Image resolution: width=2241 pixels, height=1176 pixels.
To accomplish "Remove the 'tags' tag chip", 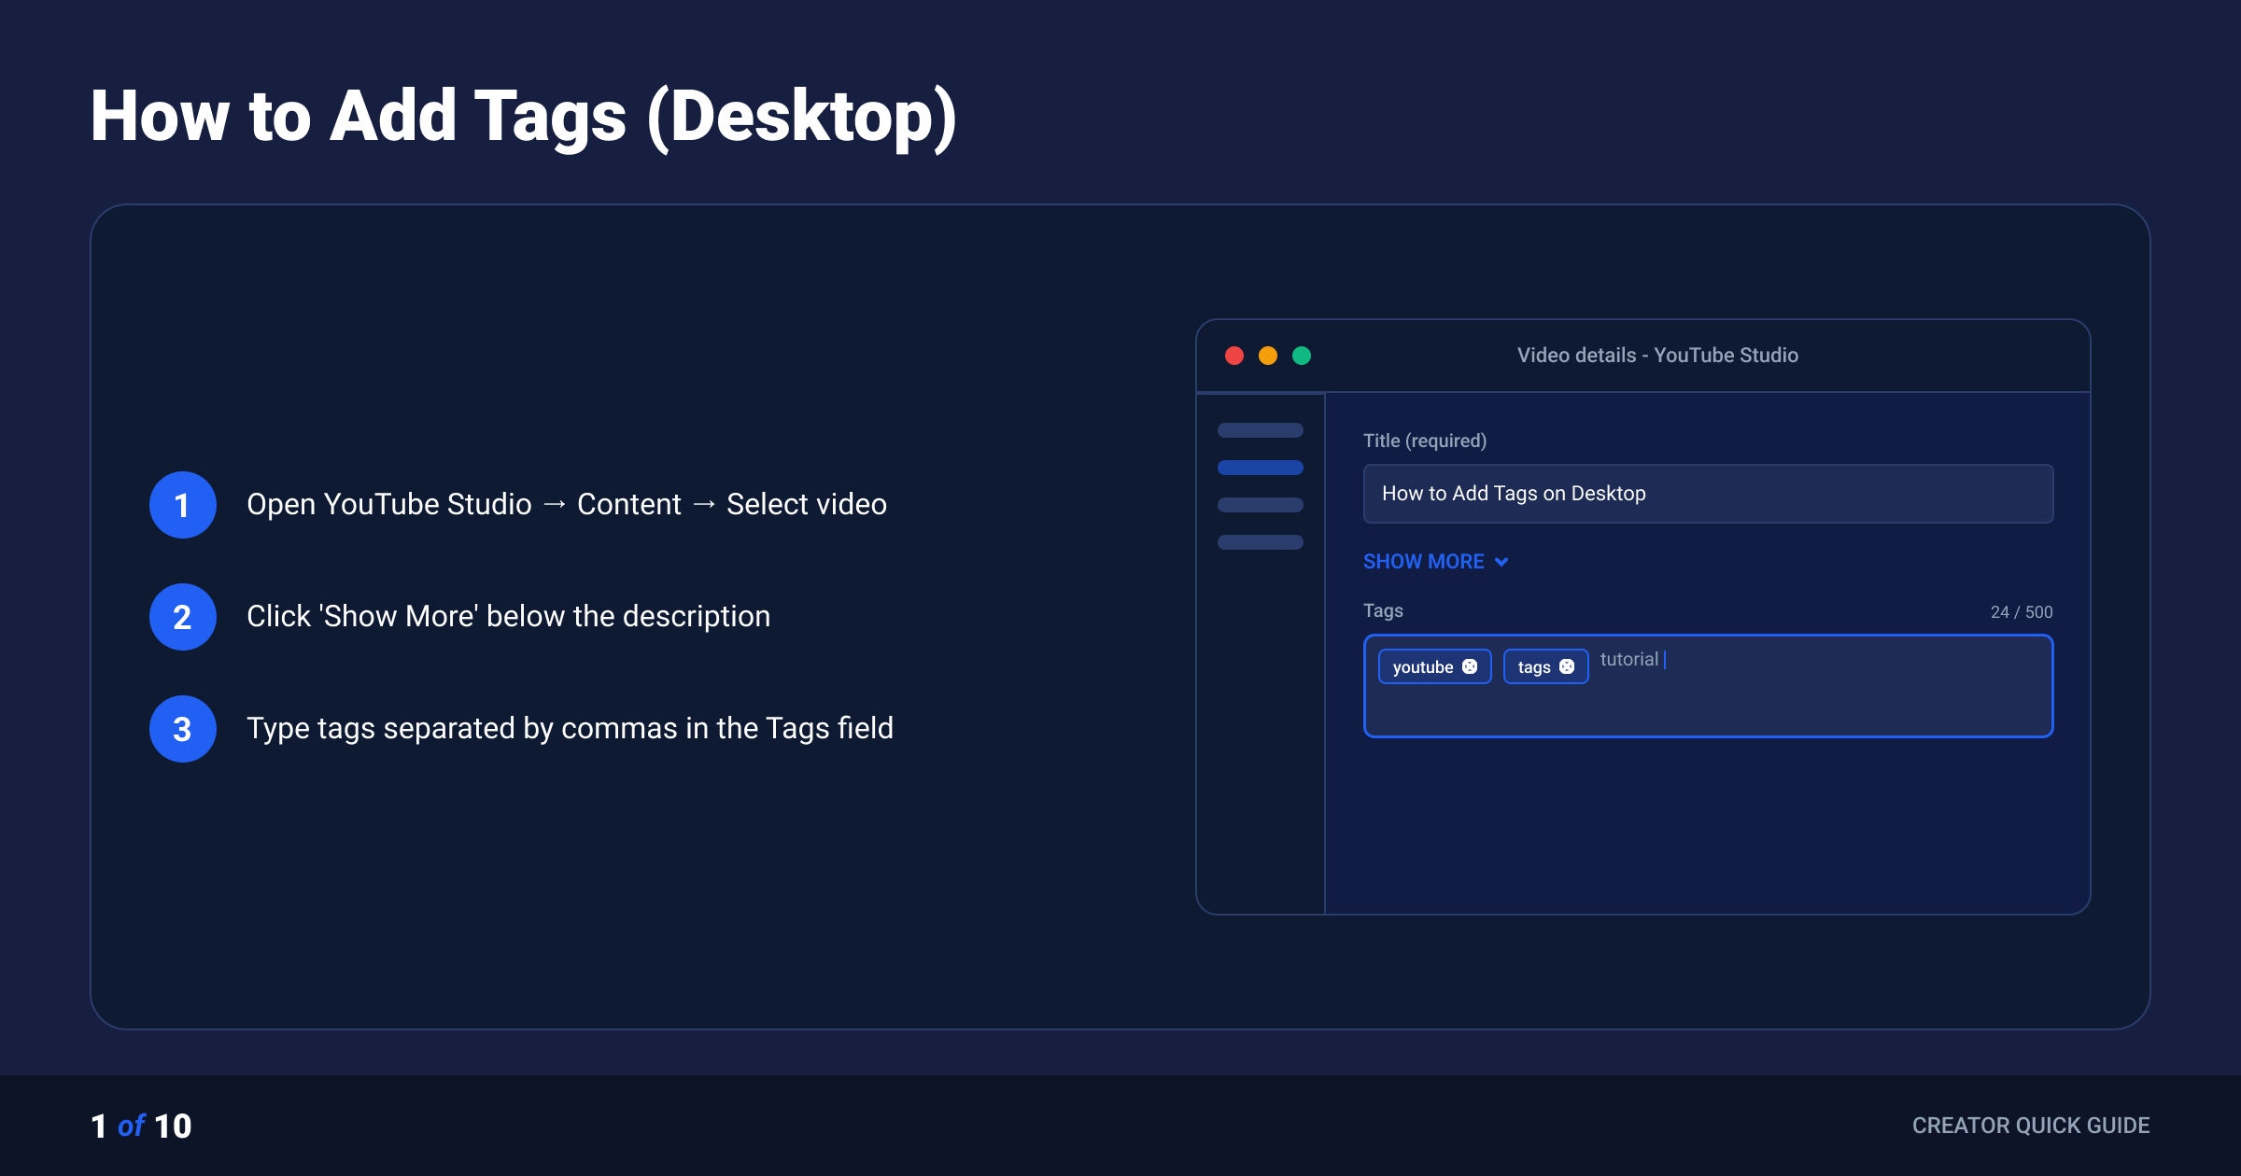I will [1567, 666].
